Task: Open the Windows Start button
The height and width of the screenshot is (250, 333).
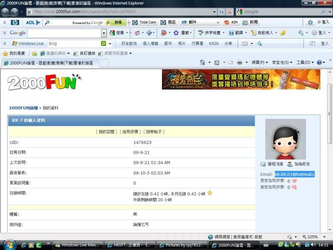Action: pyautogui.click(x=9, y=245)
